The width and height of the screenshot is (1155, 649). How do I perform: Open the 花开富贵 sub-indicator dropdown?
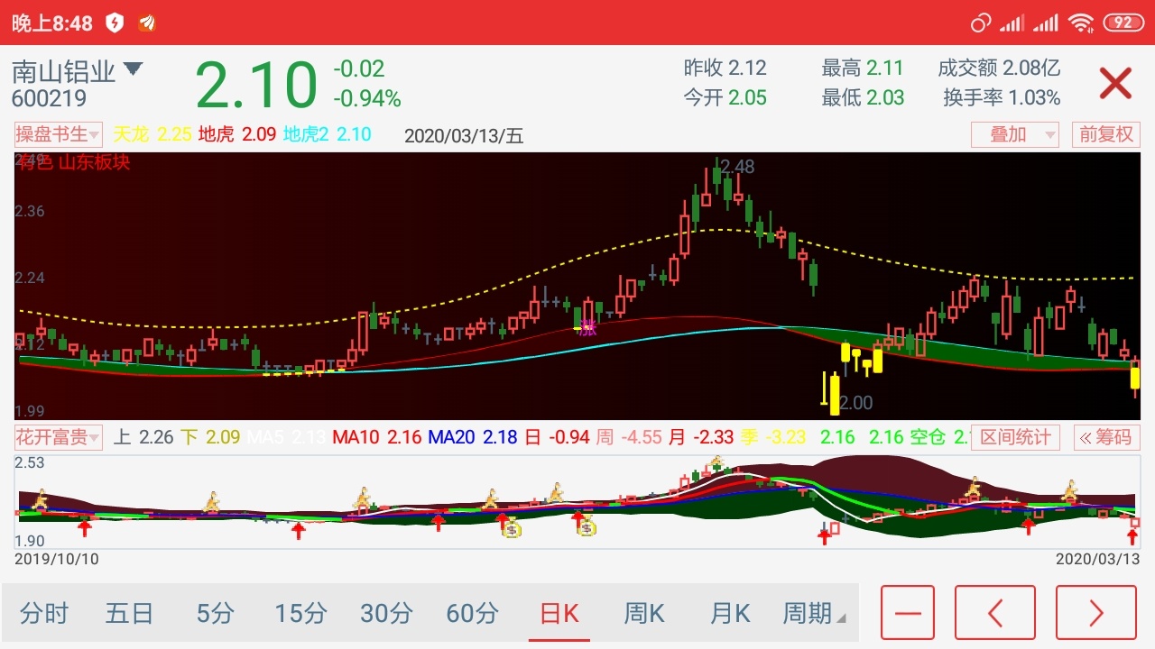[x=59, y=437]
